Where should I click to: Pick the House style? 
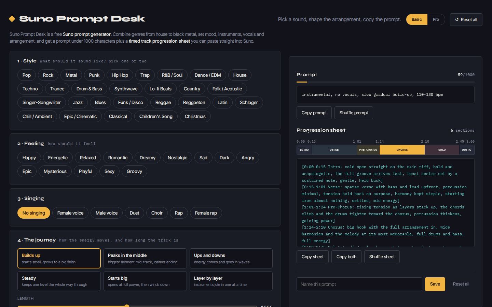point(240,75)
